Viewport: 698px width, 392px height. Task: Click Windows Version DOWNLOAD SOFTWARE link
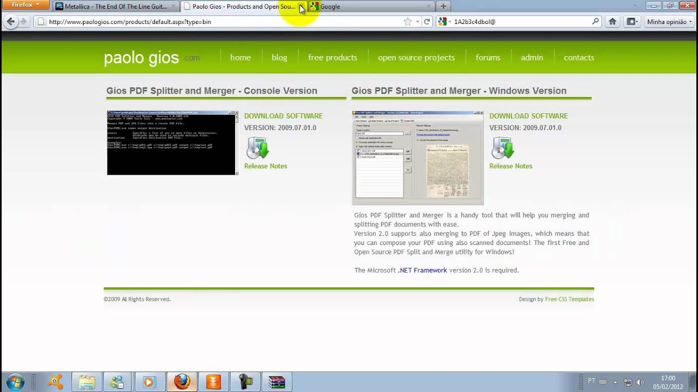[x=528, y=116]
